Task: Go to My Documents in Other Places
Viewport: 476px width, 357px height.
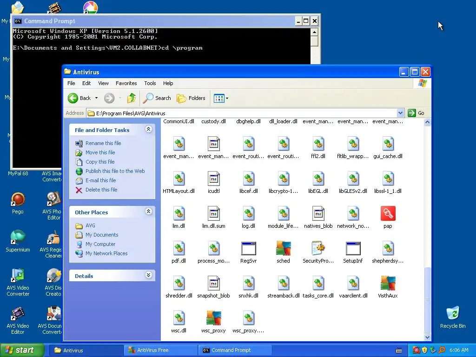Action: [x=102, y=235]
